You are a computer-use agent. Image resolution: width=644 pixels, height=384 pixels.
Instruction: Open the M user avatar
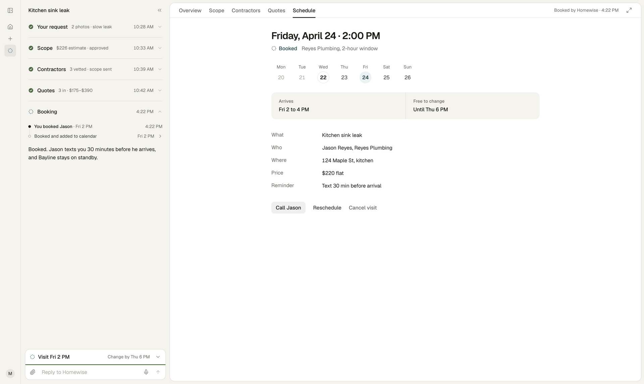click(x=10, y=374)
